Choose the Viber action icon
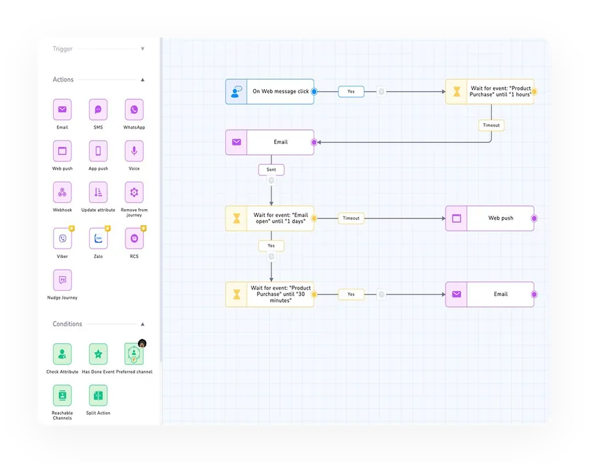Image resolution: width=589 pixels, height=463 pixels. click(62, 239)
